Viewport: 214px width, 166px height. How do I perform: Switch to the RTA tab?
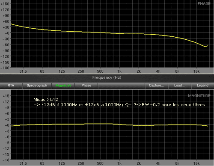point(11,86)
